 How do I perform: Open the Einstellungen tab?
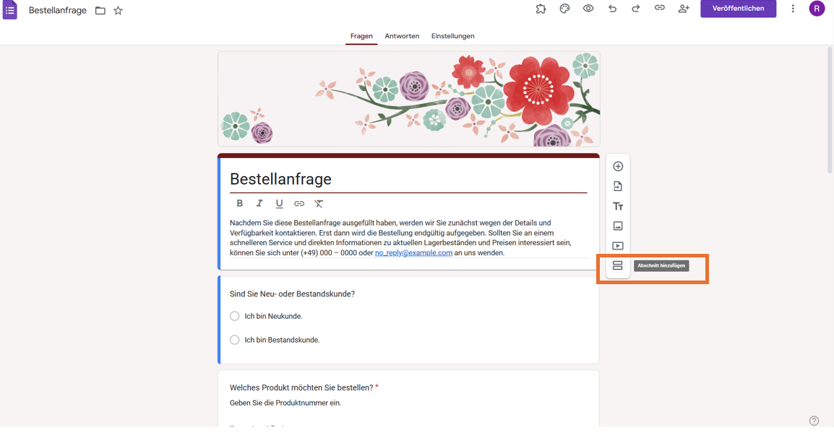453,35
